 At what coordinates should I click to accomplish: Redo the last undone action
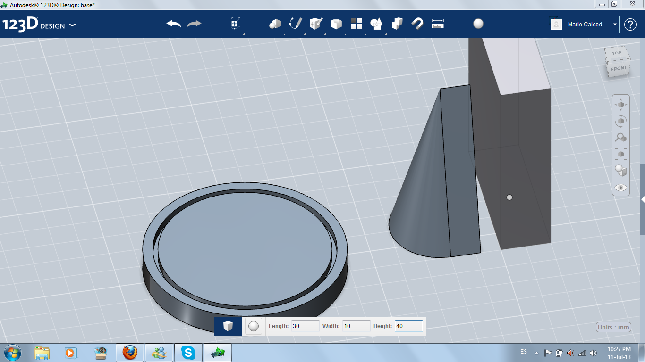[x=194, y=24]
